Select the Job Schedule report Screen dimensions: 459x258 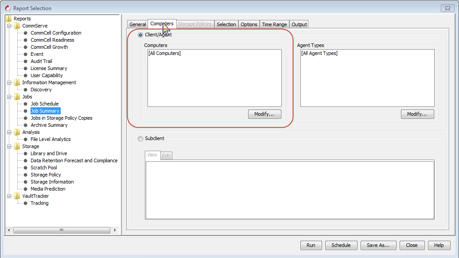coord(44,104)
